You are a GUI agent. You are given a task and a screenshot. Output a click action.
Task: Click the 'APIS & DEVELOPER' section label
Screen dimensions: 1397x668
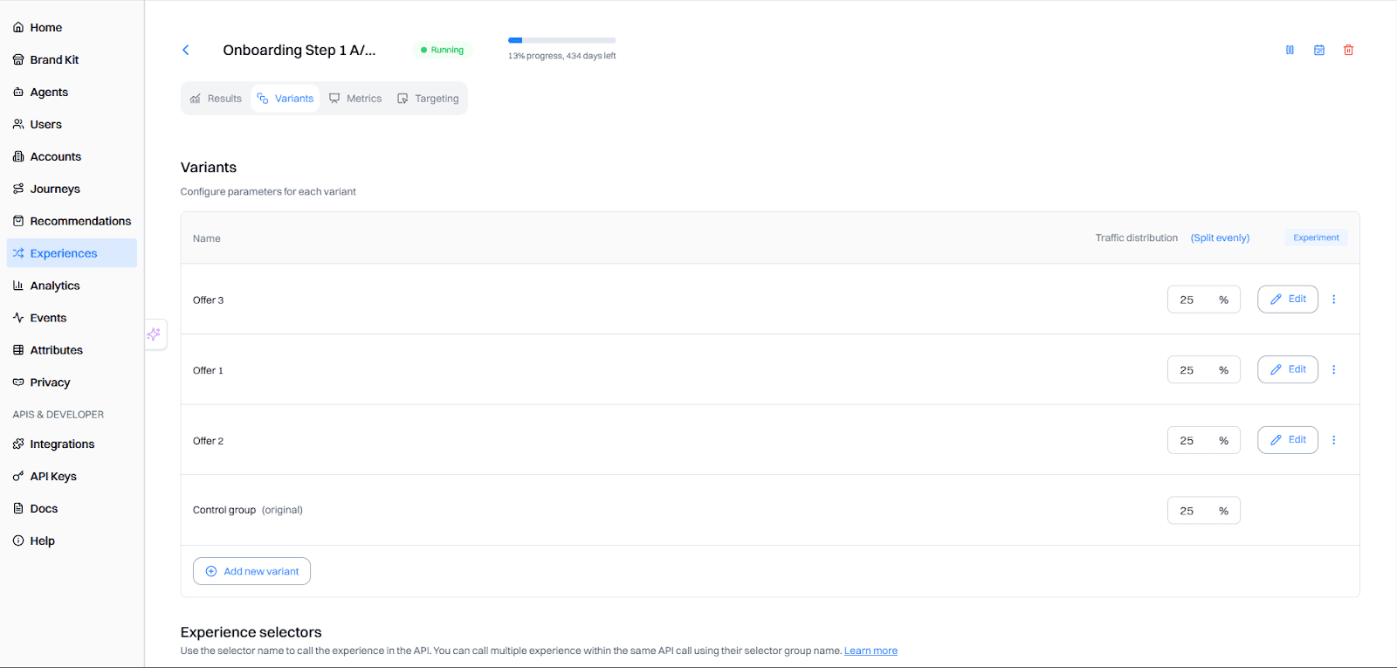click(x=58, y=415)
